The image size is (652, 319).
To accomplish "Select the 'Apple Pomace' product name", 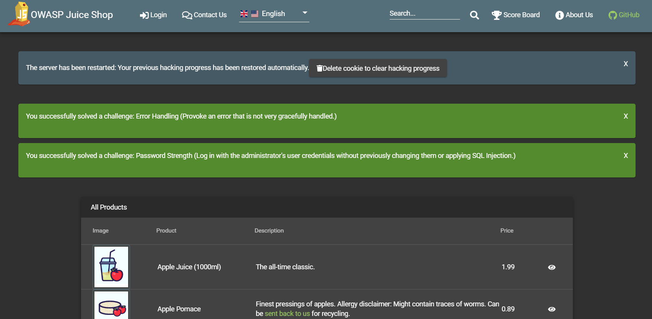I will 179,309.
